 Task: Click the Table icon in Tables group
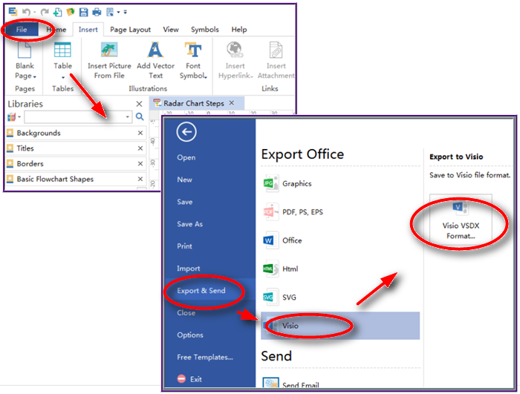[62, 50]
